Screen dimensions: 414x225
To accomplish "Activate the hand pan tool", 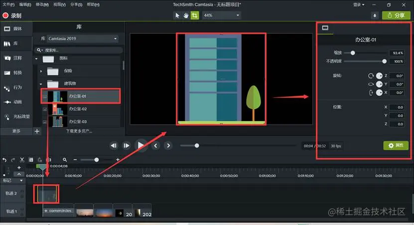I will [186, 15].
